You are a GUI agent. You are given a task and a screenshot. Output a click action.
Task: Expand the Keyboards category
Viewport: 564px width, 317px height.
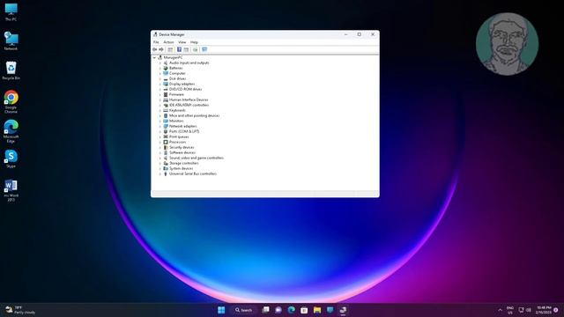coord(160,110)
